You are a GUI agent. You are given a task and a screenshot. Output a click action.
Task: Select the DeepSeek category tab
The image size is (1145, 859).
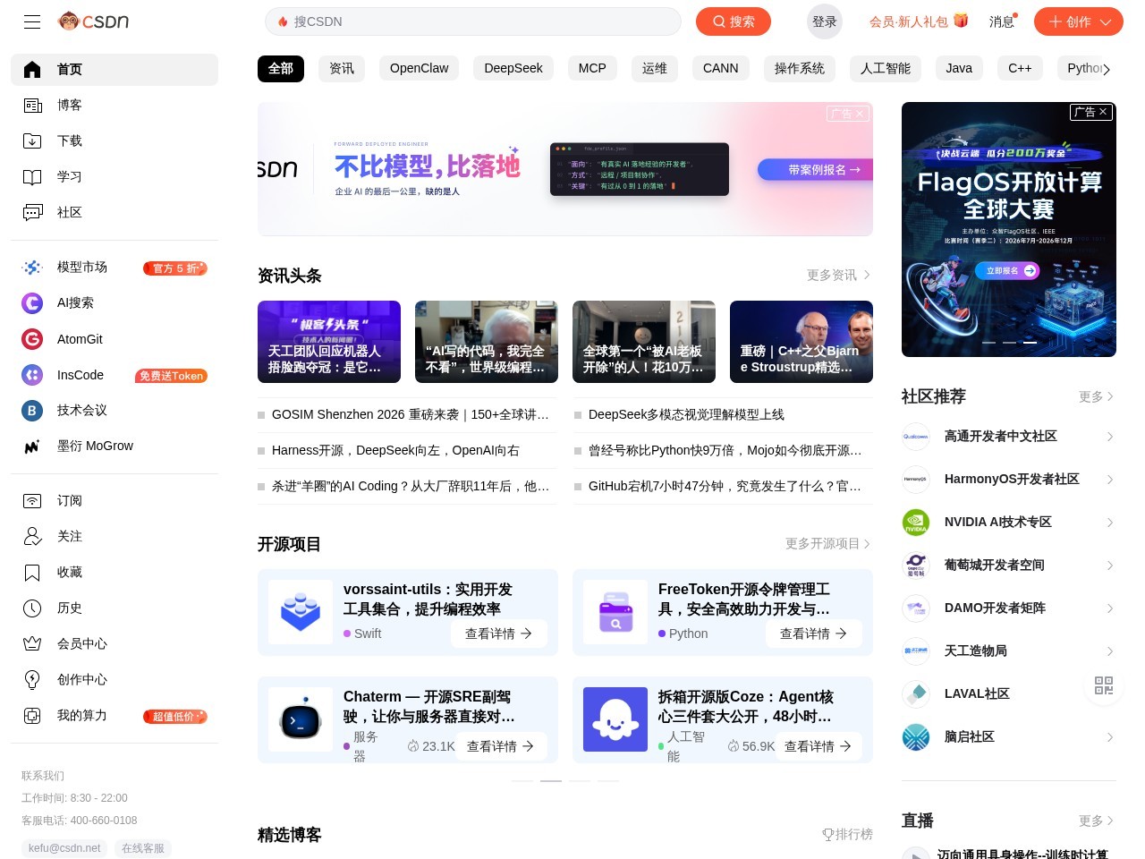(x=513, y=69)
